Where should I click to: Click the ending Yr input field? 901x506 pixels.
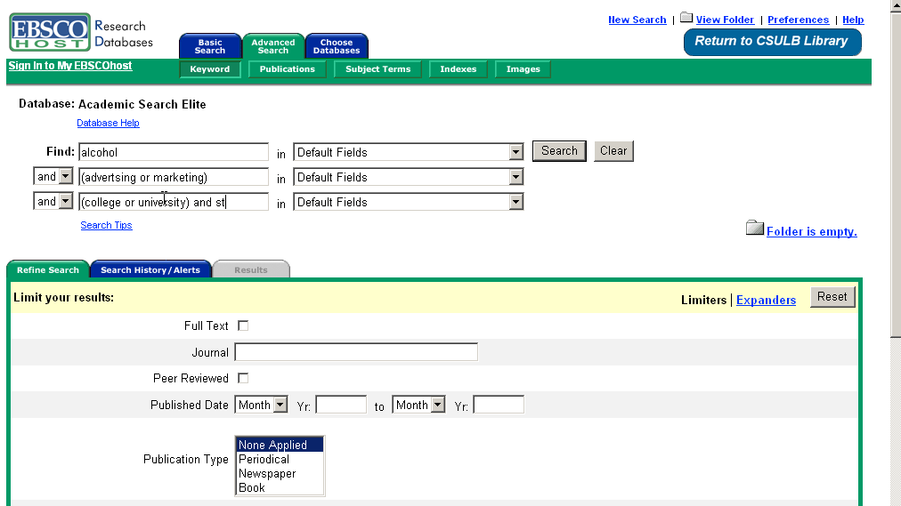click(499, 405)
